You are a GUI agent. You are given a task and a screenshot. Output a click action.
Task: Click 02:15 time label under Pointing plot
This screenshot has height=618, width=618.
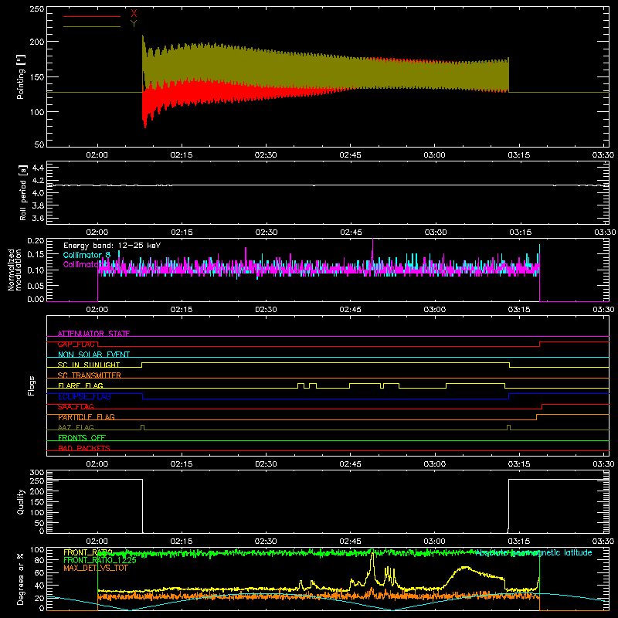click(182, 155)
